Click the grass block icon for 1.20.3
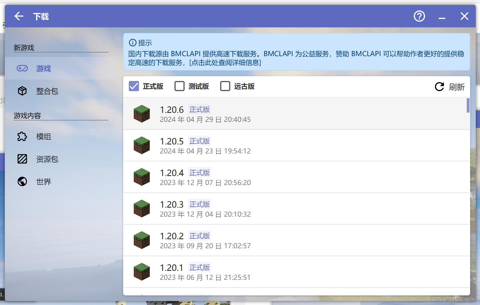The image size is (480, 305). [141, 209]
